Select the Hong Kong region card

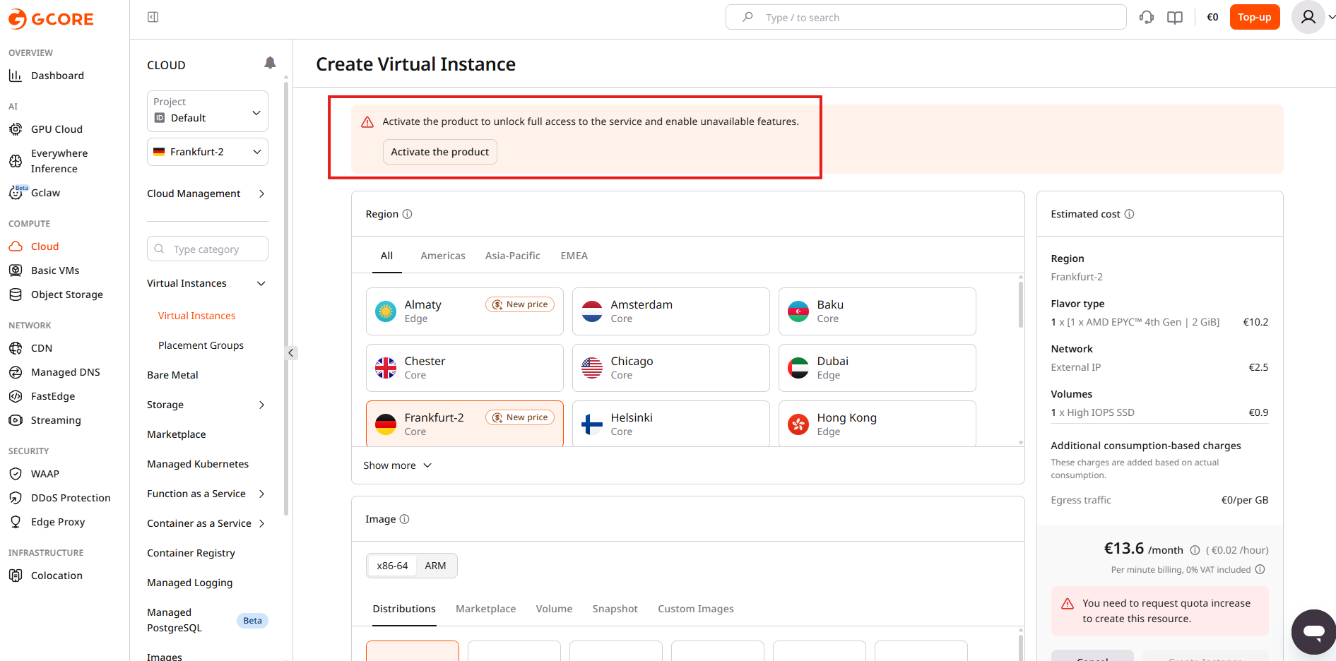[x=877, y=424]
